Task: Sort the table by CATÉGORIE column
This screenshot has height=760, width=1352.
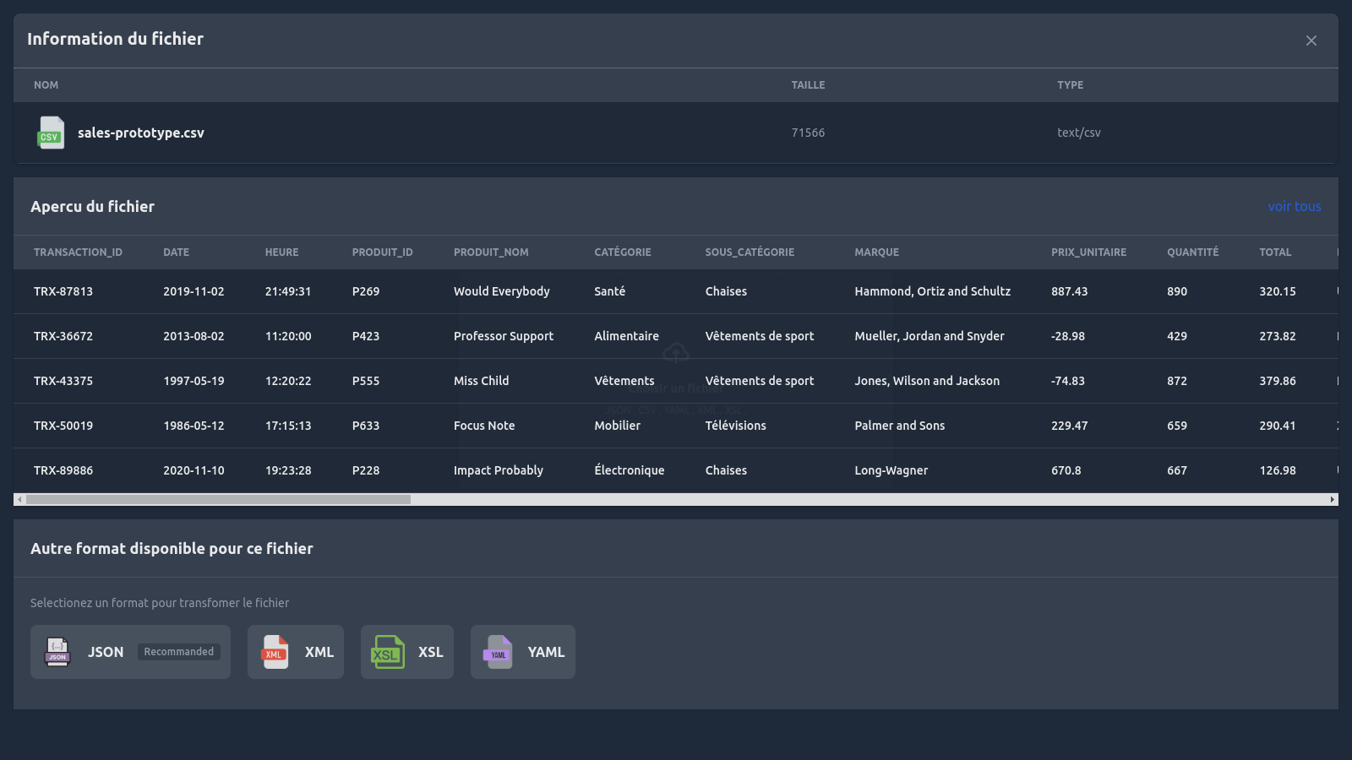Action: pos(622,252)
